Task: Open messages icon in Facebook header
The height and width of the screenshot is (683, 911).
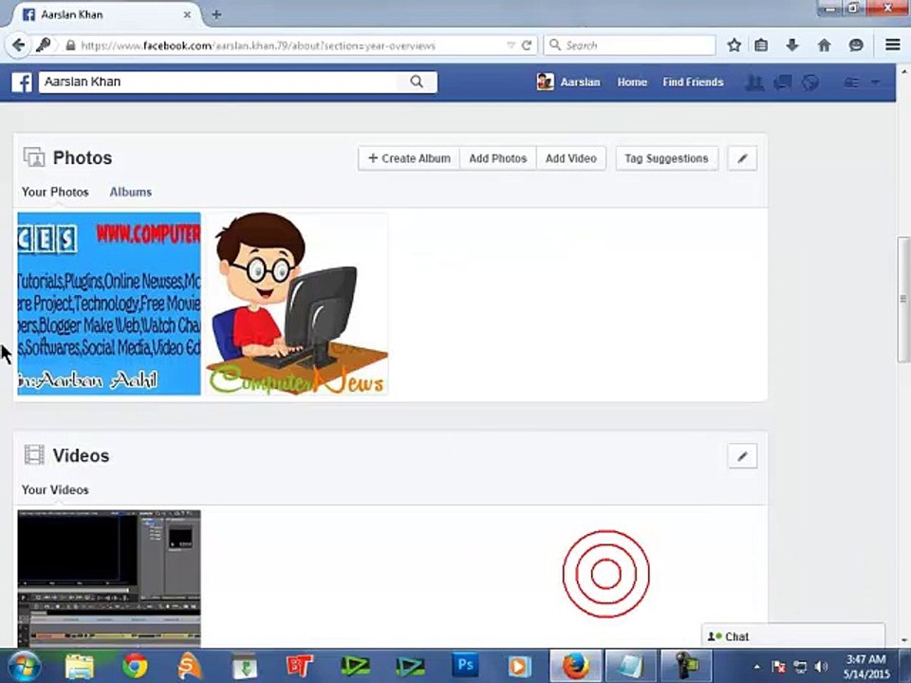Action: point(783,83)
